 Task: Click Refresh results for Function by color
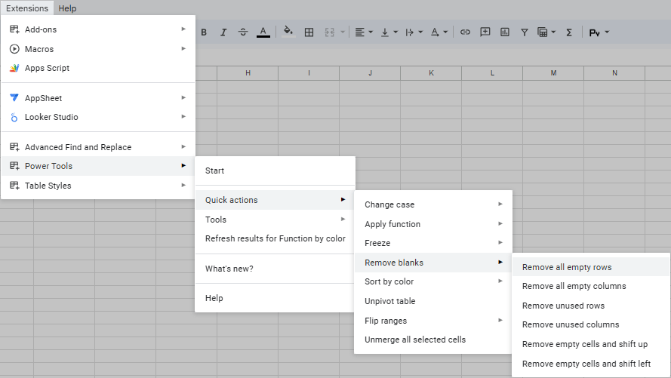pos(275,238)
